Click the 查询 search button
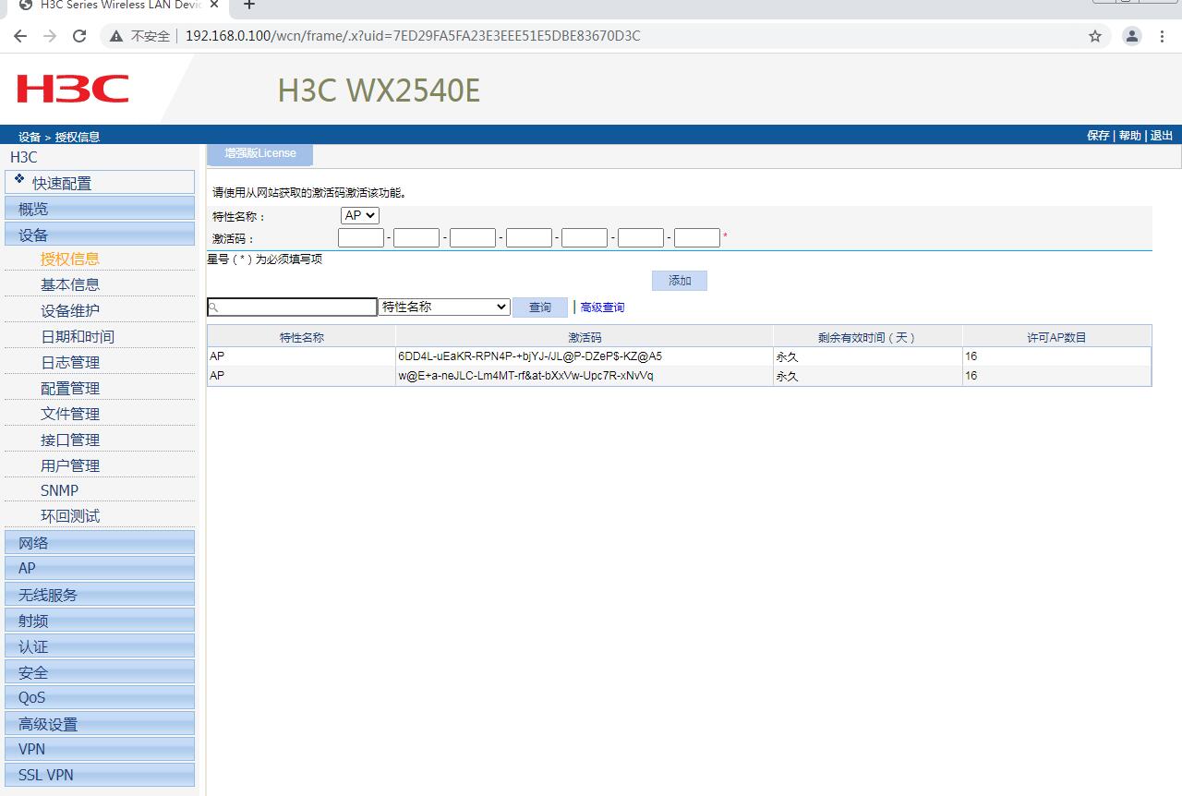This screenshot has width=1182, height=796. tap(540, 308)
